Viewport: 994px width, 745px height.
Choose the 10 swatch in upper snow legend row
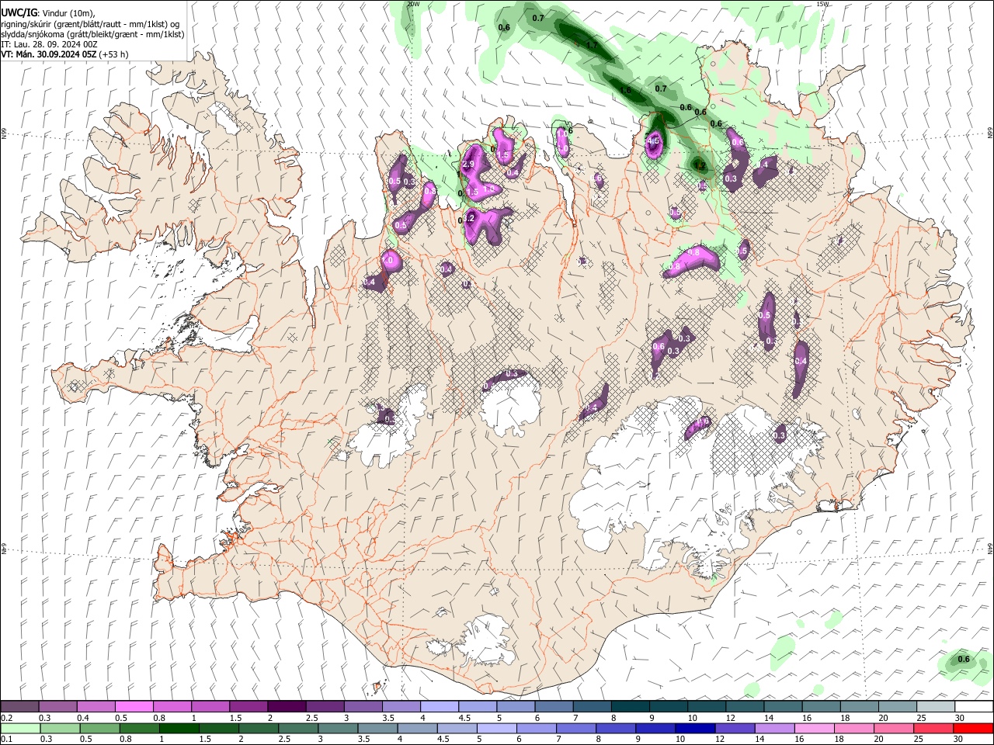click(705, 707)
